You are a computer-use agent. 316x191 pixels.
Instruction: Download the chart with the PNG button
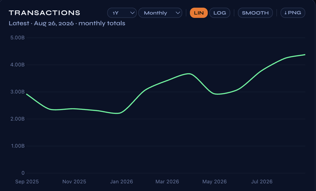click(x=293, y=13)
